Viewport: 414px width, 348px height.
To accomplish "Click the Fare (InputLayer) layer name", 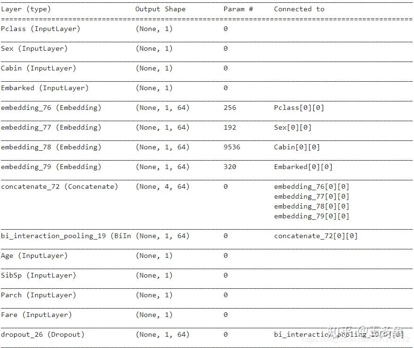I will click(x=36, y=315).
